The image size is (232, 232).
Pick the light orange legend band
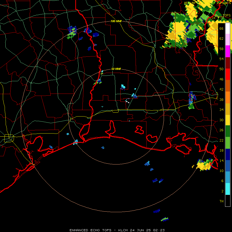[228, 97]
